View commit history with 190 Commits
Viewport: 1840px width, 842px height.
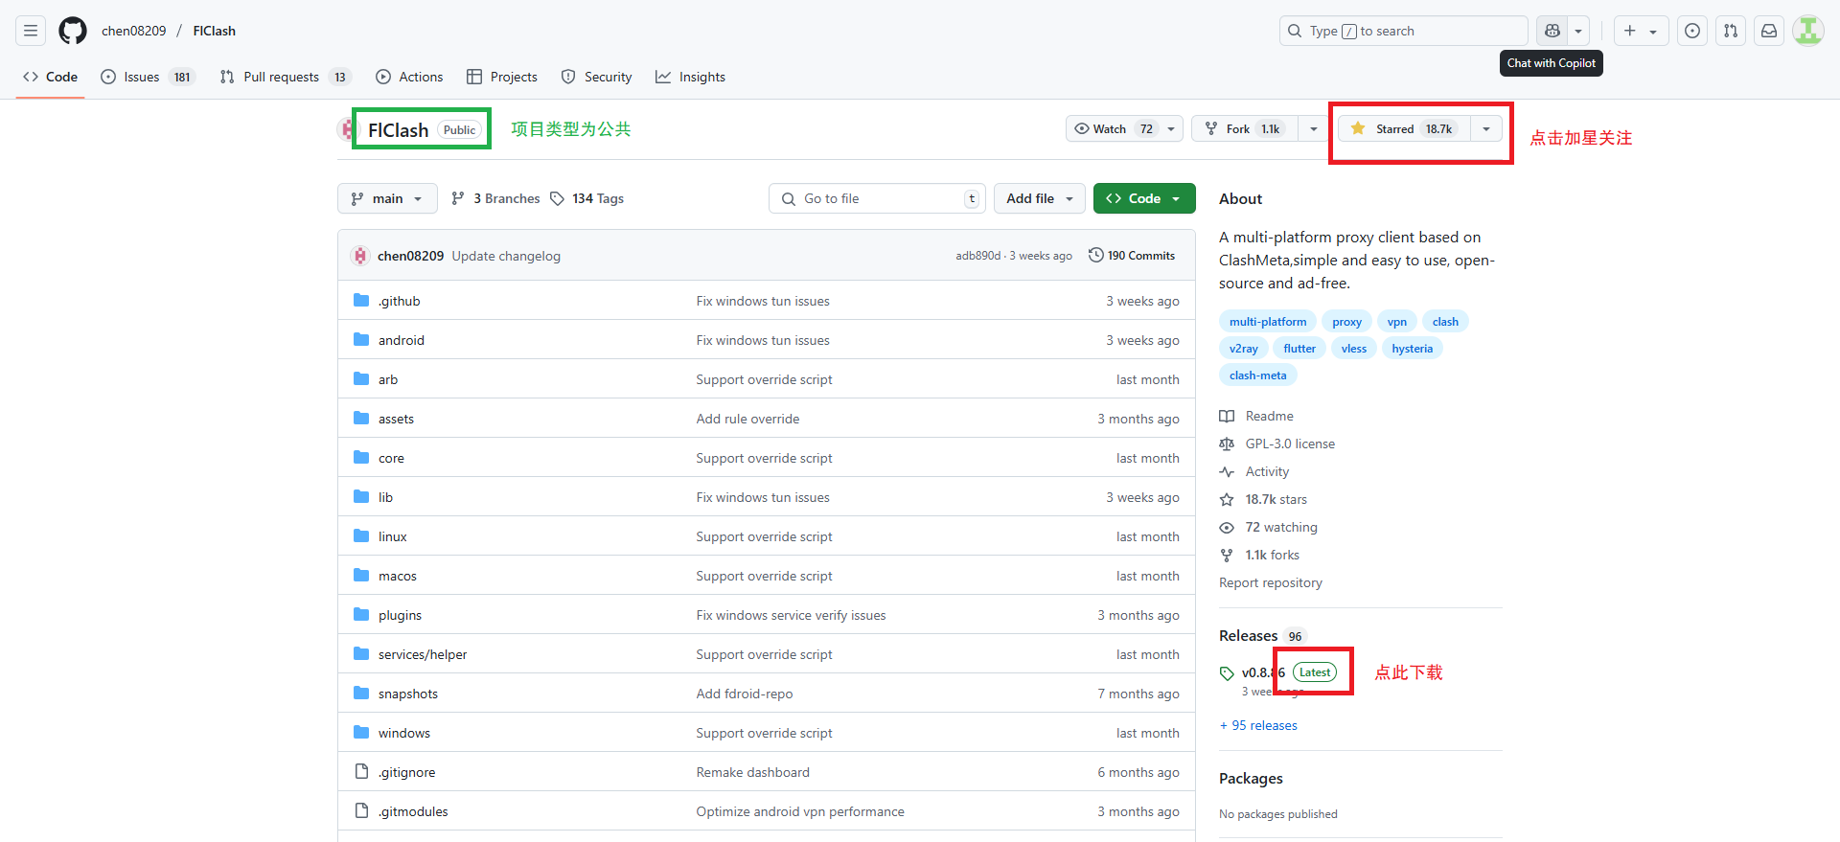coord(1132,256)
